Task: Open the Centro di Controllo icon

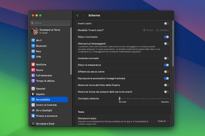Action: tap(33, 105)
